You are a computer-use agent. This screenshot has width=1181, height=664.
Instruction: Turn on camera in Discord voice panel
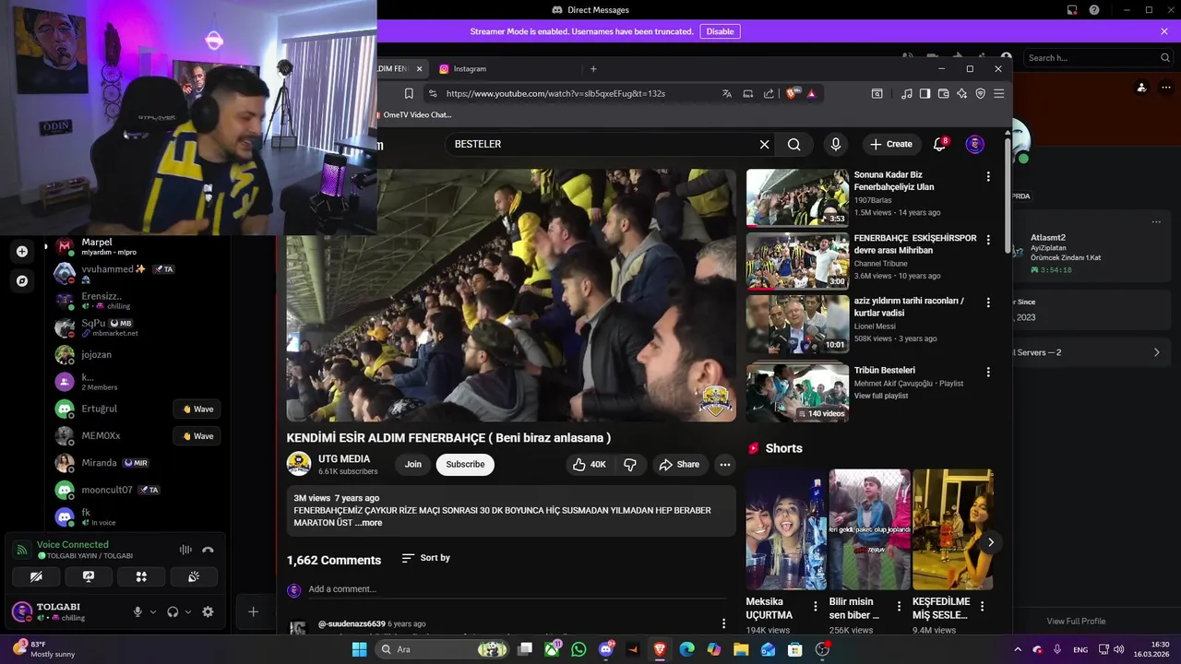tap(36, 576)
